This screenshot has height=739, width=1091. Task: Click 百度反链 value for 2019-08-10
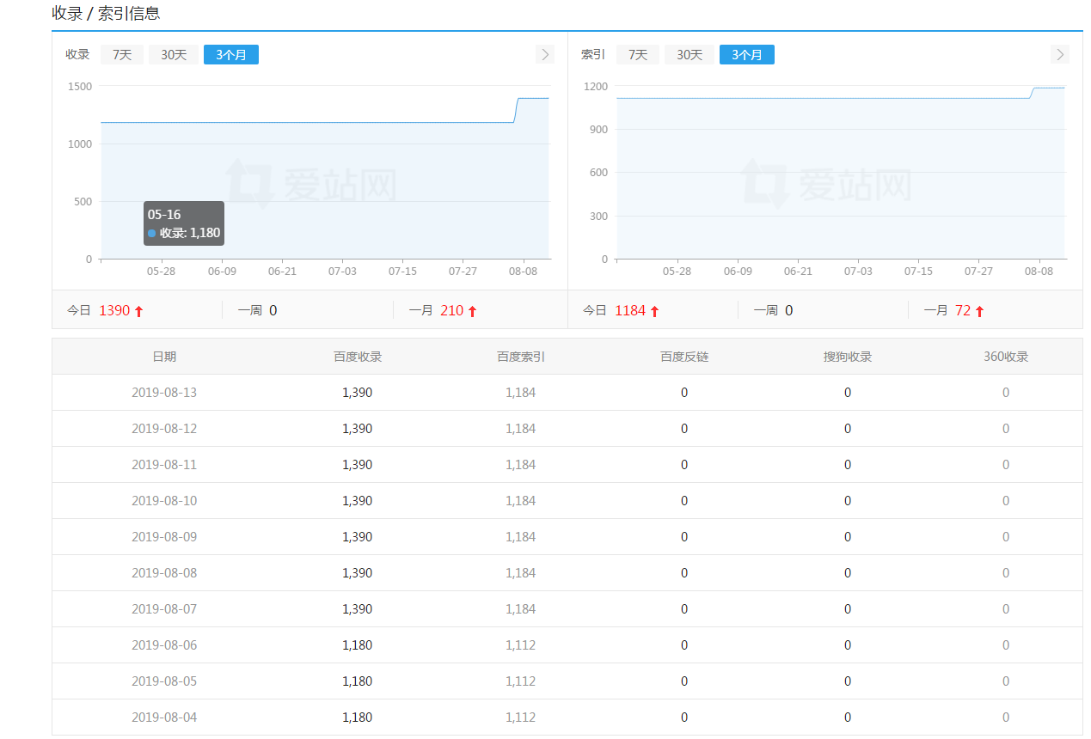click(x=684, y=501)
